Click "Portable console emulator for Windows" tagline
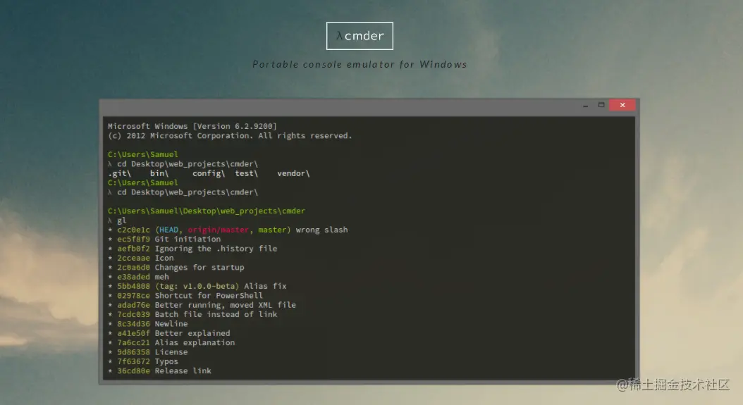The height and width of the screenshot is (405, 743). [360, 64]
